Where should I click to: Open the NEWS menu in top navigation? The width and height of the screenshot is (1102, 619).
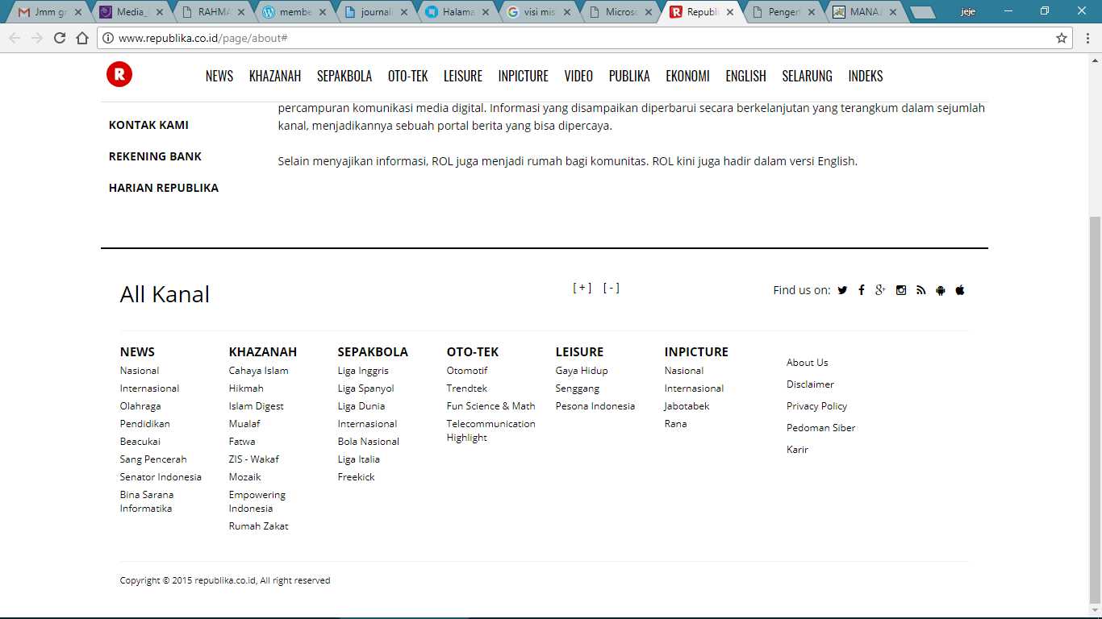tap(219, 76)
